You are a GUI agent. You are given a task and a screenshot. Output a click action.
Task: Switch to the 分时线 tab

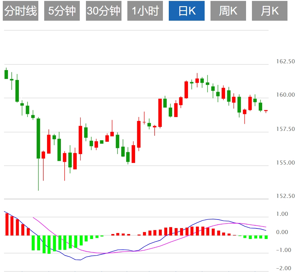(20, 11)
